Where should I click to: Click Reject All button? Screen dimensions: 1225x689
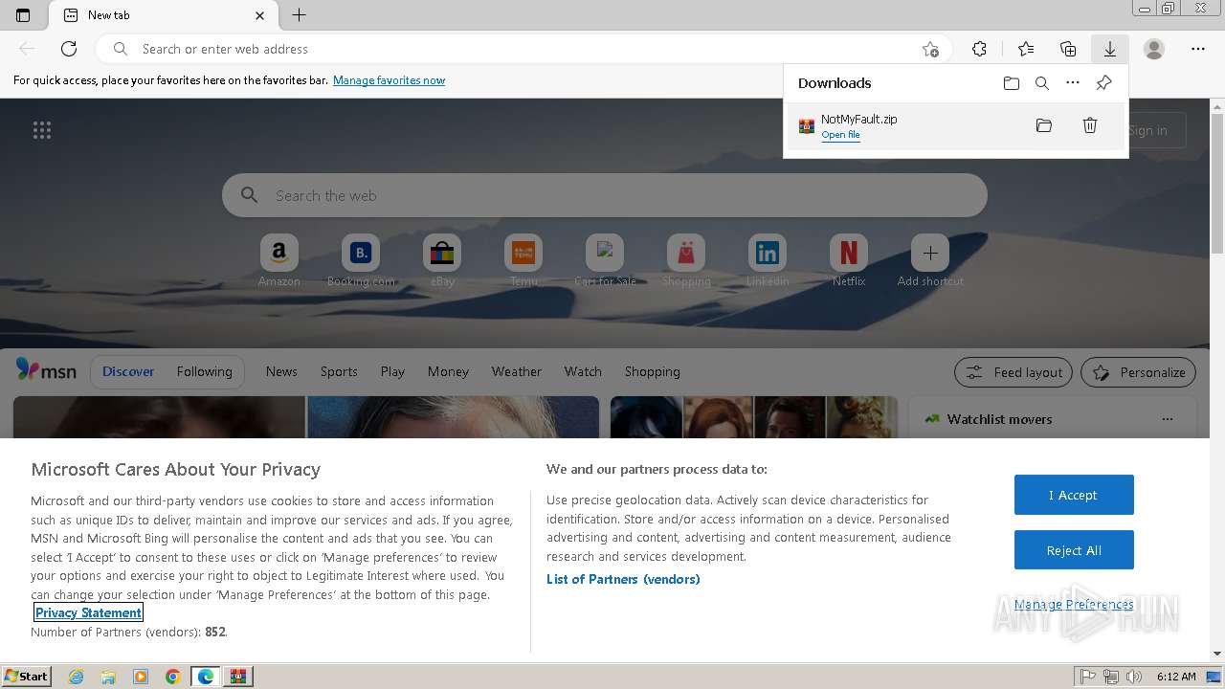click(1074, 550)
